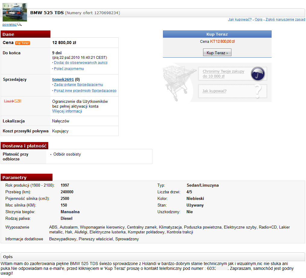Click mileage value 240000
The height and width of the screenshot is (278, 306).
pos(67,192)
